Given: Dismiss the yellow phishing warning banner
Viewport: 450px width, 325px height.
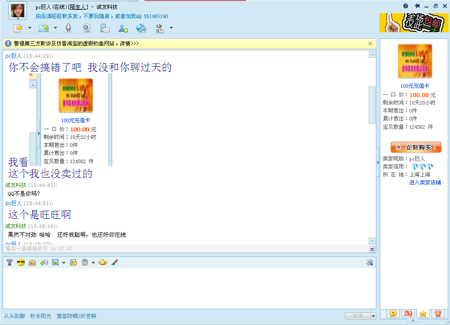Looking at the screenshot, I should [370, 44].
